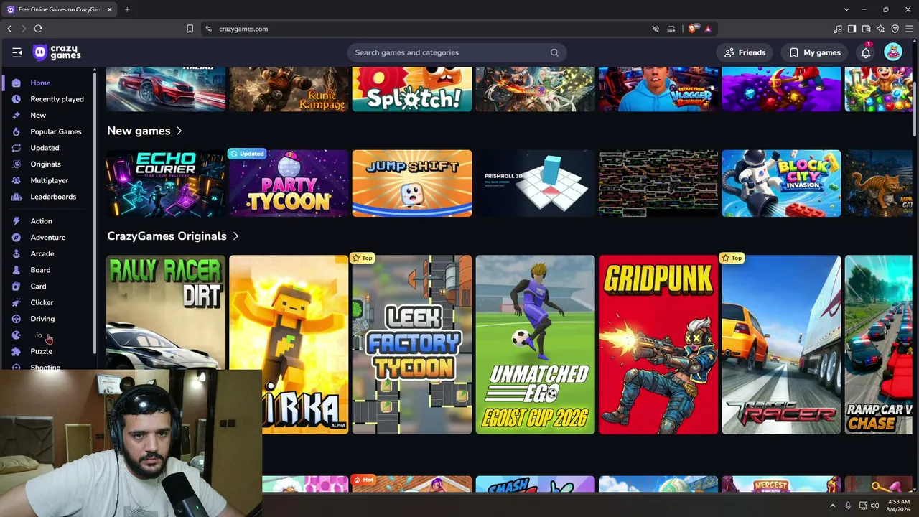The height and width of the screenshot is (517, 919).
Task: Open the notifications bell
Action: (866, 52)
